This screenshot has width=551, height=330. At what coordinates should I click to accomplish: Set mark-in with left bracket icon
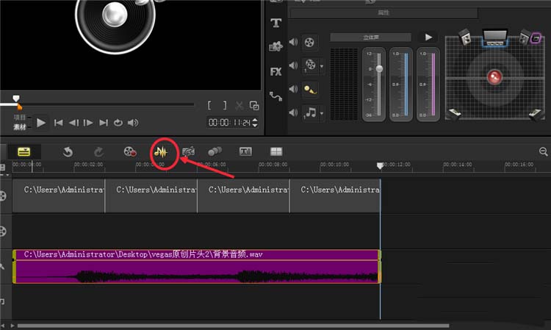(209, 105)
